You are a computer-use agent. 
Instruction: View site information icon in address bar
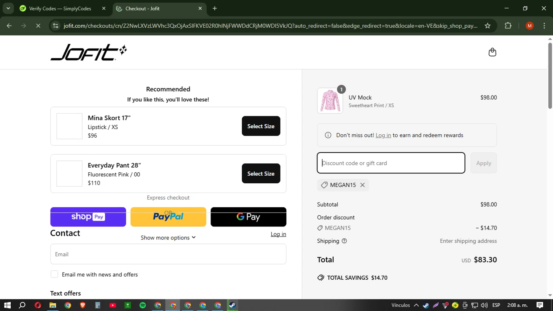[56, 26]
